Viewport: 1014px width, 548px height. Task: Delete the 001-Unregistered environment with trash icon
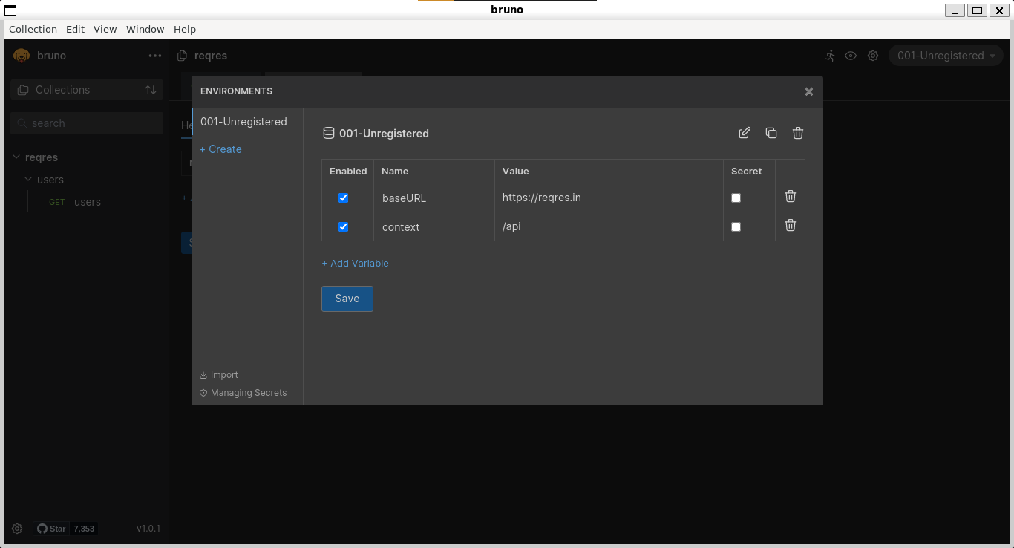click(798, 132)
